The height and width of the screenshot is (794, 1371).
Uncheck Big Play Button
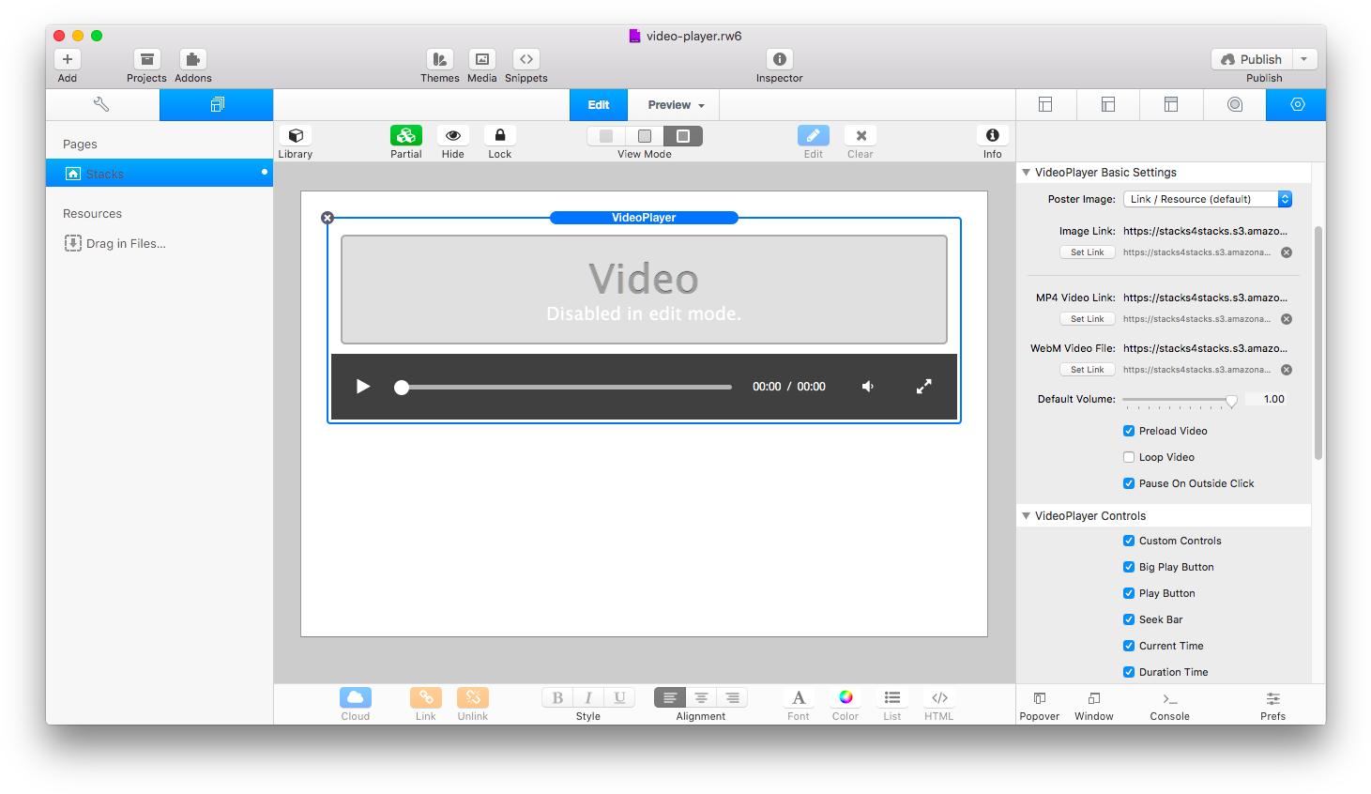click(x=1128, y=567)
